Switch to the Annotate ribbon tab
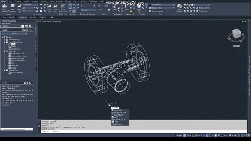251x141 pixels. [x=59, y=1]
